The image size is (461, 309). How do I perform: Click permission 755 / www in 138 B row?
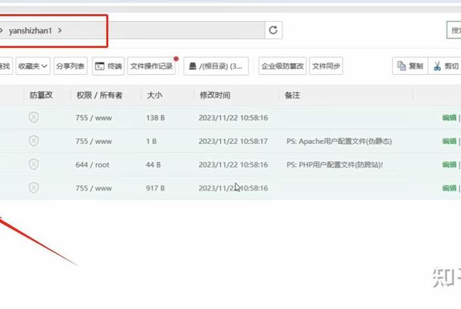(94, 118)
